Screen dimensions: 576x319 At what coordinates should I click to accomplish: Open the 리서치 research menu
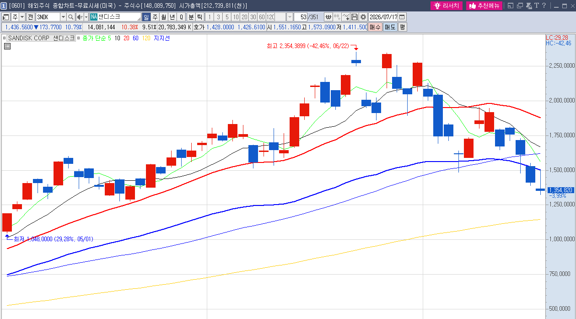tap(447, 5)
